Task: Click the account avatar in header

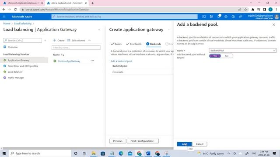Action: pos(276,17)
